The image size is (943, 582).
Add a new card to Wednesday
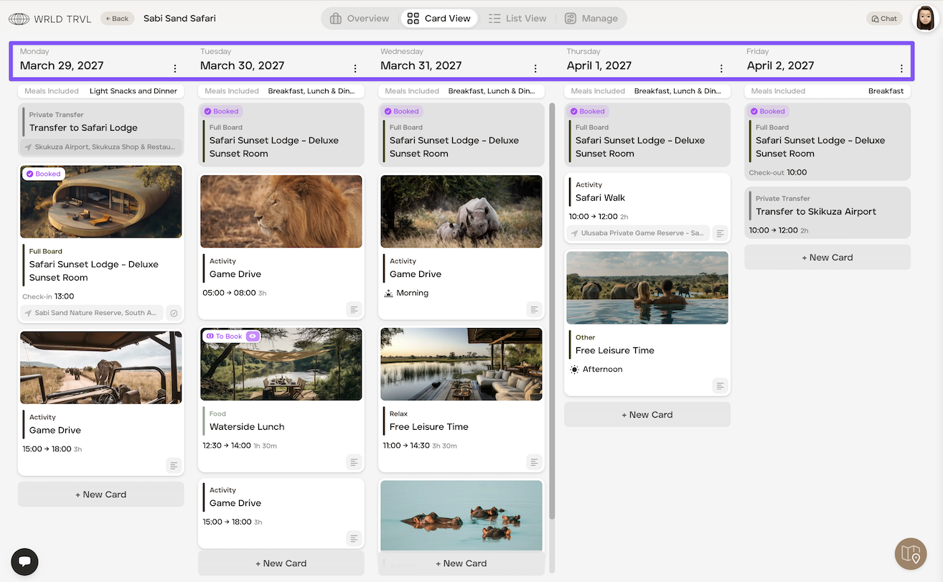[x=461, y=563]
